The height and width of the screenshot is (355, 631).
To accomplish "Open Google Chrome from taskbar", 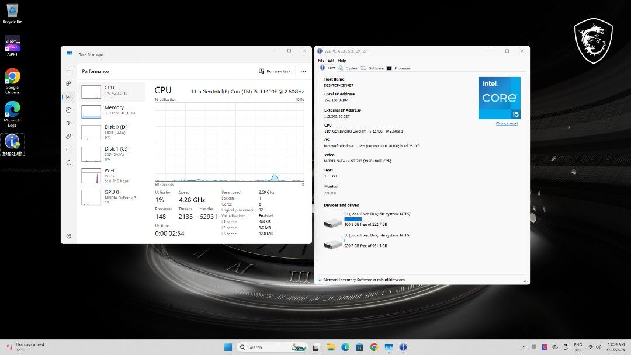I will [x=375, y=347].
